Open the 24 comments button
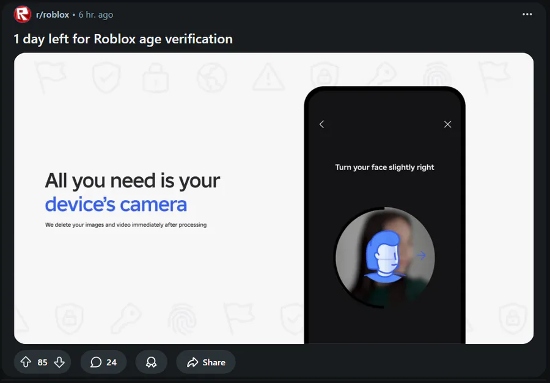Screen dimensions: 550x383 (103, 362)
